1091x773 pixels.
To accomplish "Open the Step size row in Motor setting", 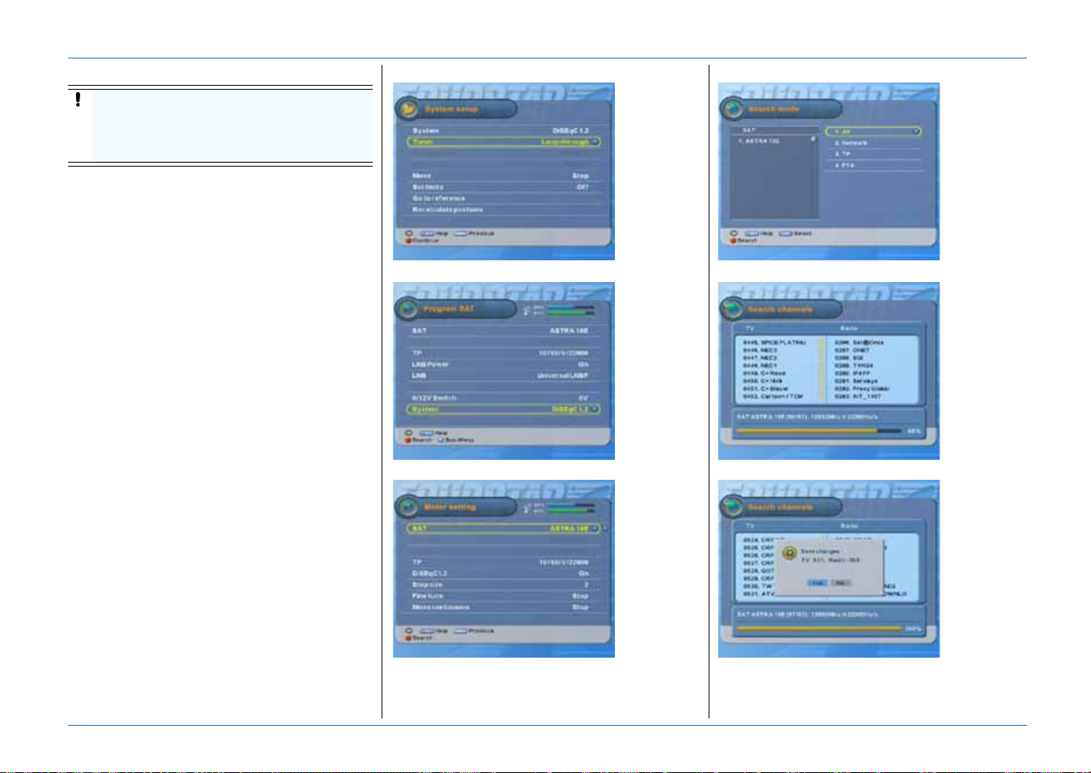I will point(503,584).
